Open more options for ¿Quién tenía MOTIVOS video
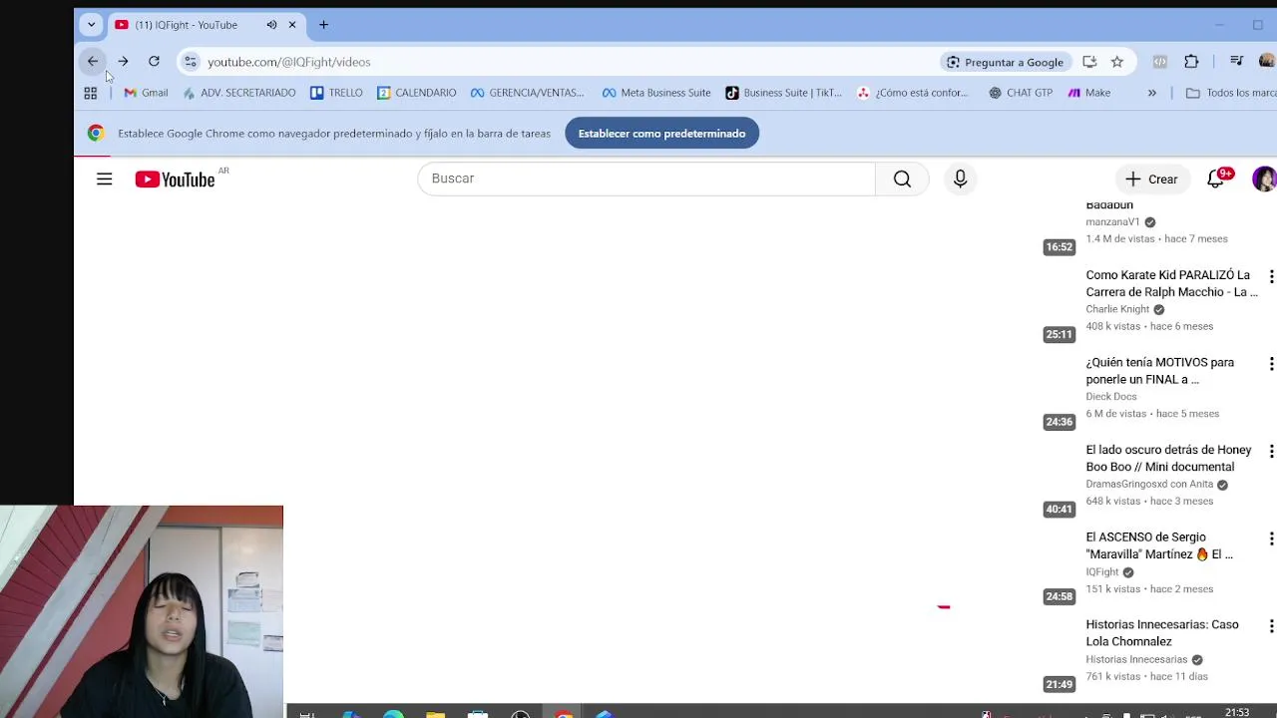This screenshot has width=1277, height=718. point(1270,364)
